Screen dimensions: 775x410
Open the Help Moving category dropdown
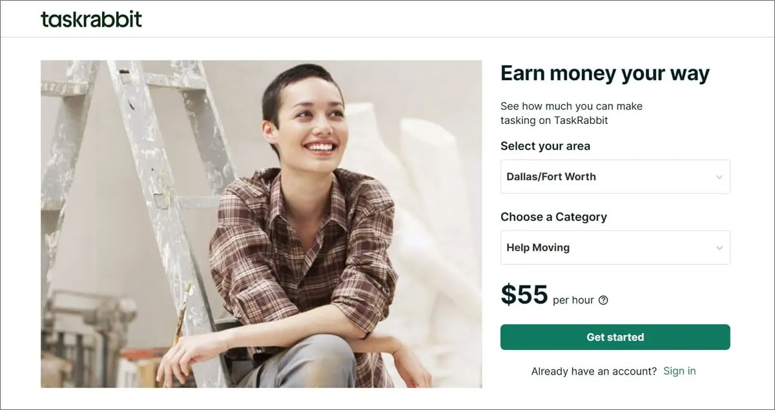pyautogui.click(x=614, y=247)
